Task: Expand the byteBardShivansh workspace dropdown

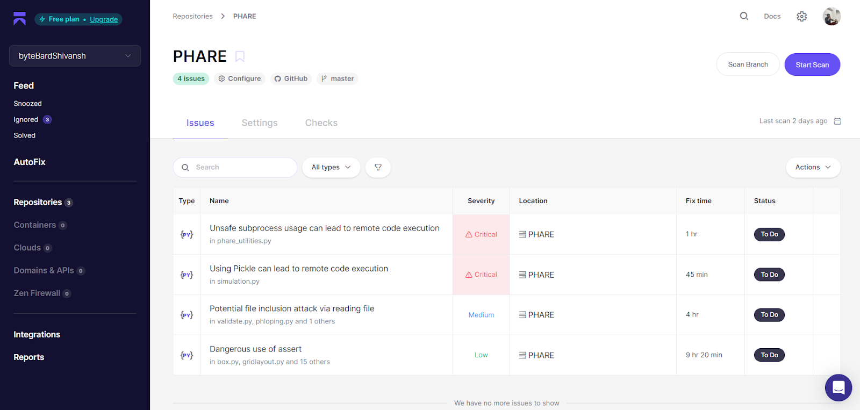Action: click(75, 56)
